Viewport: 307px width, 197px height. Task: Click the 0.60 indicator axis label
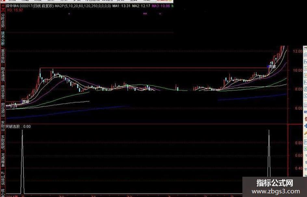(299, 156)
